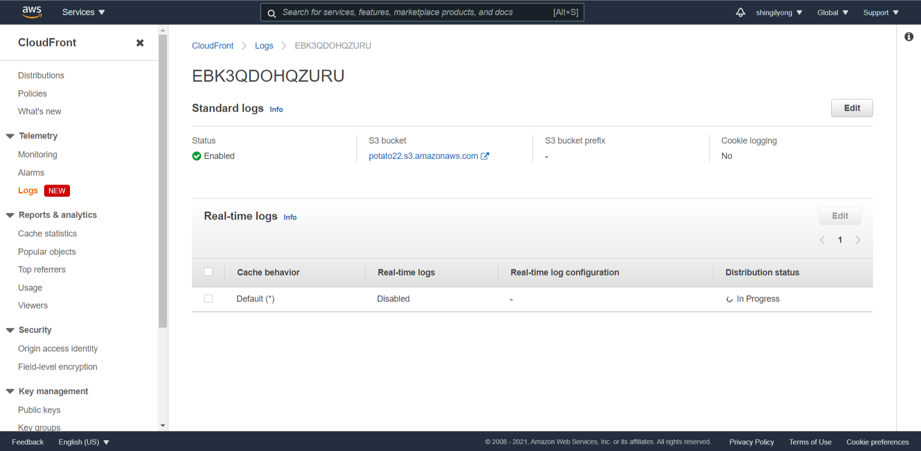Click page number 1 in pagination

[840, 240]
